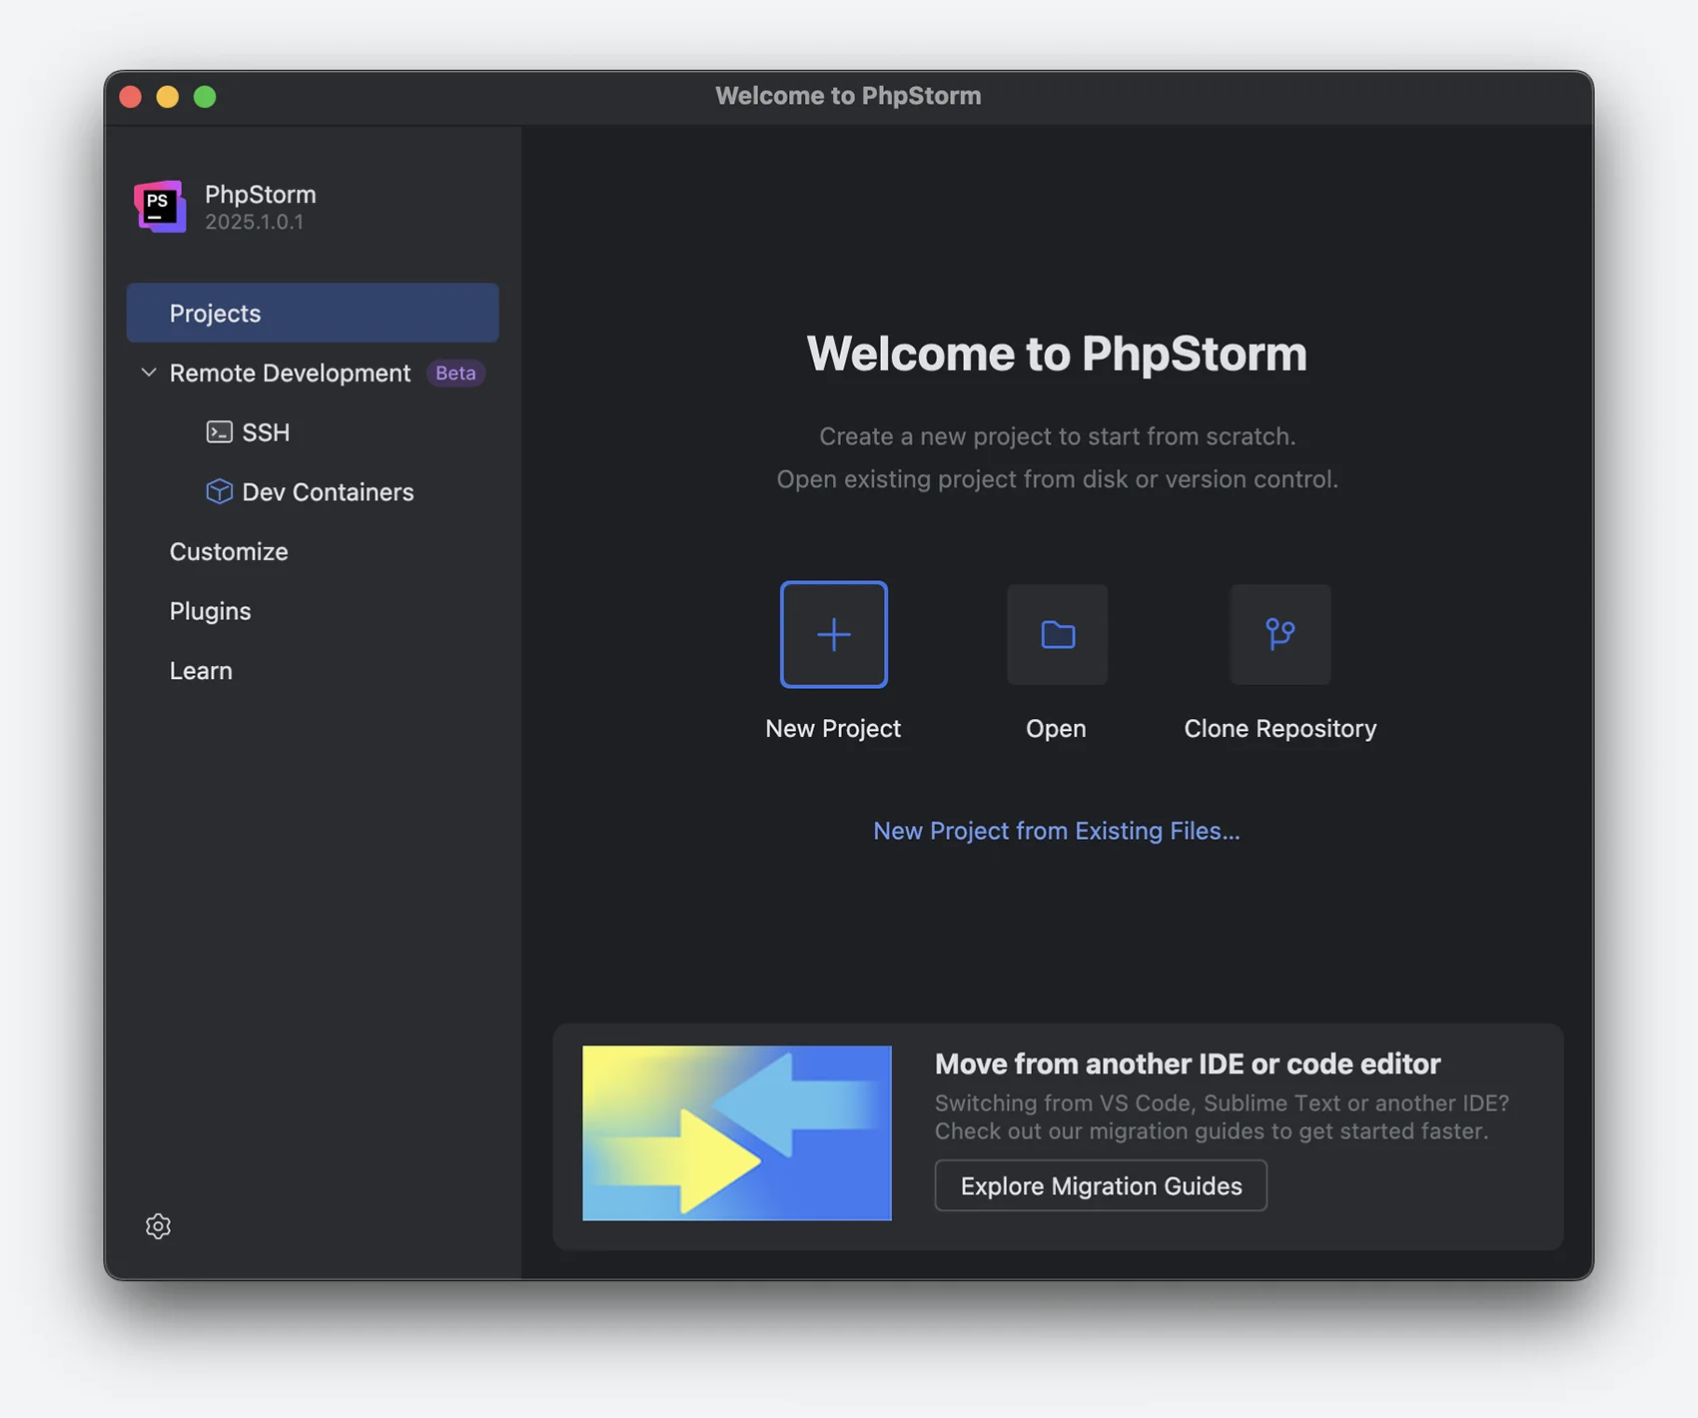Screen dimensions: 1698x1418
Task: Click the New Project label
Action: [x=833, y=728]
